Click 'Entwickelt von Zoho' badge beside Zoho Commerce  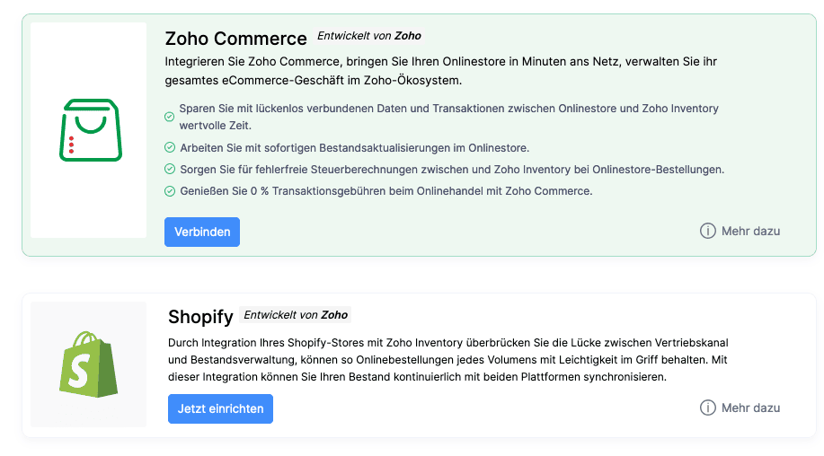(x=369, y=36)
